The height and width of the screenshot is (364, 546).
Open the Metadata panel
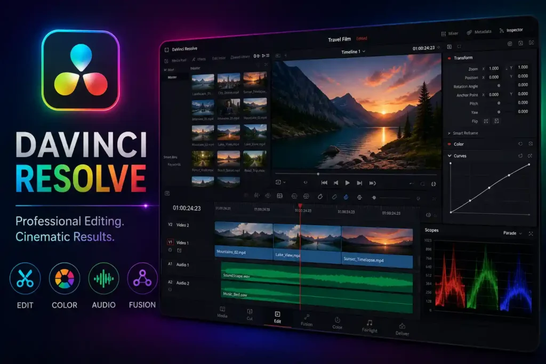pyautogui.click(x=479, y=31)
